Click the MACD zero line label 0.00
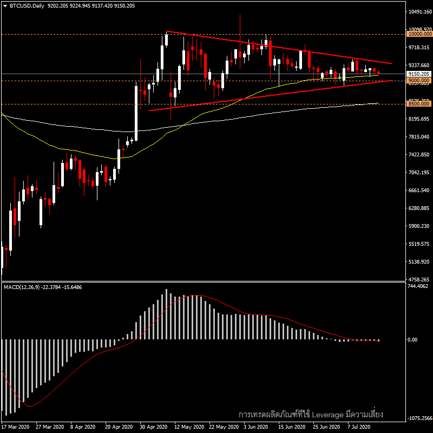 [412, 338]
